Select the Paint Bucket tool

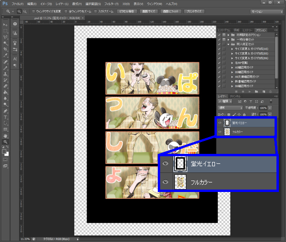pyautogui.click(x=5, y=92)
